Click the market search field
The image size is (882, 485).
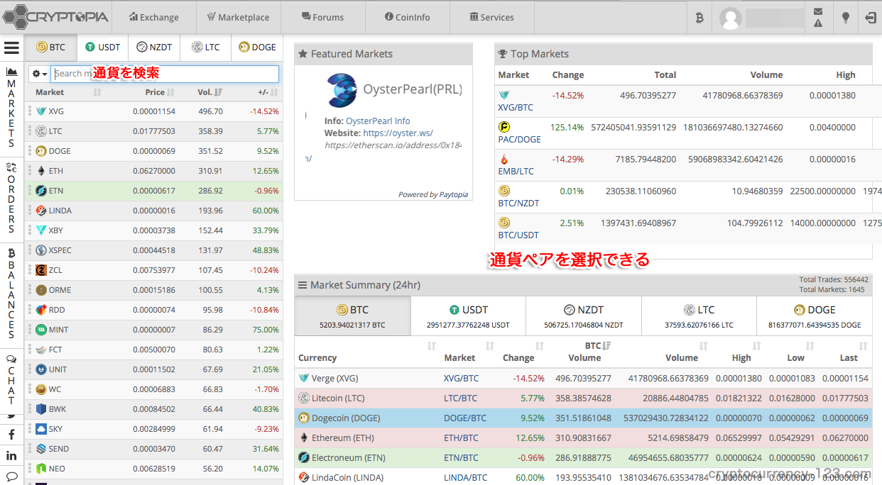pos(165,74)
